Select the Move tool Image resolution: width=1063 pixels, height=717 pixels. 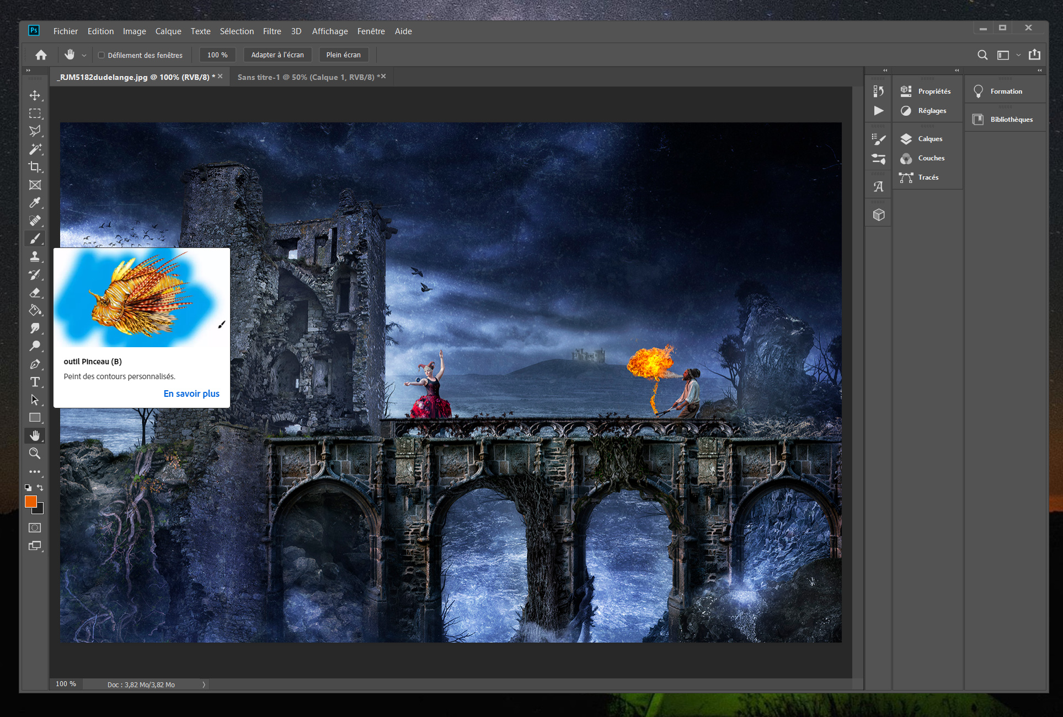click(35, 95)
